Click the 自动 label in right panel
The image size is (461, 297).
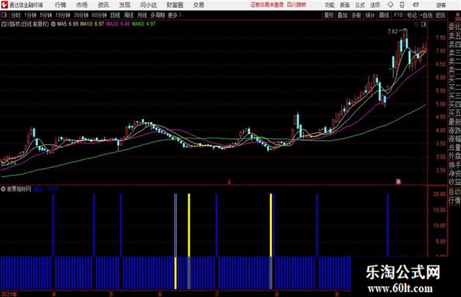pos(455,192)
